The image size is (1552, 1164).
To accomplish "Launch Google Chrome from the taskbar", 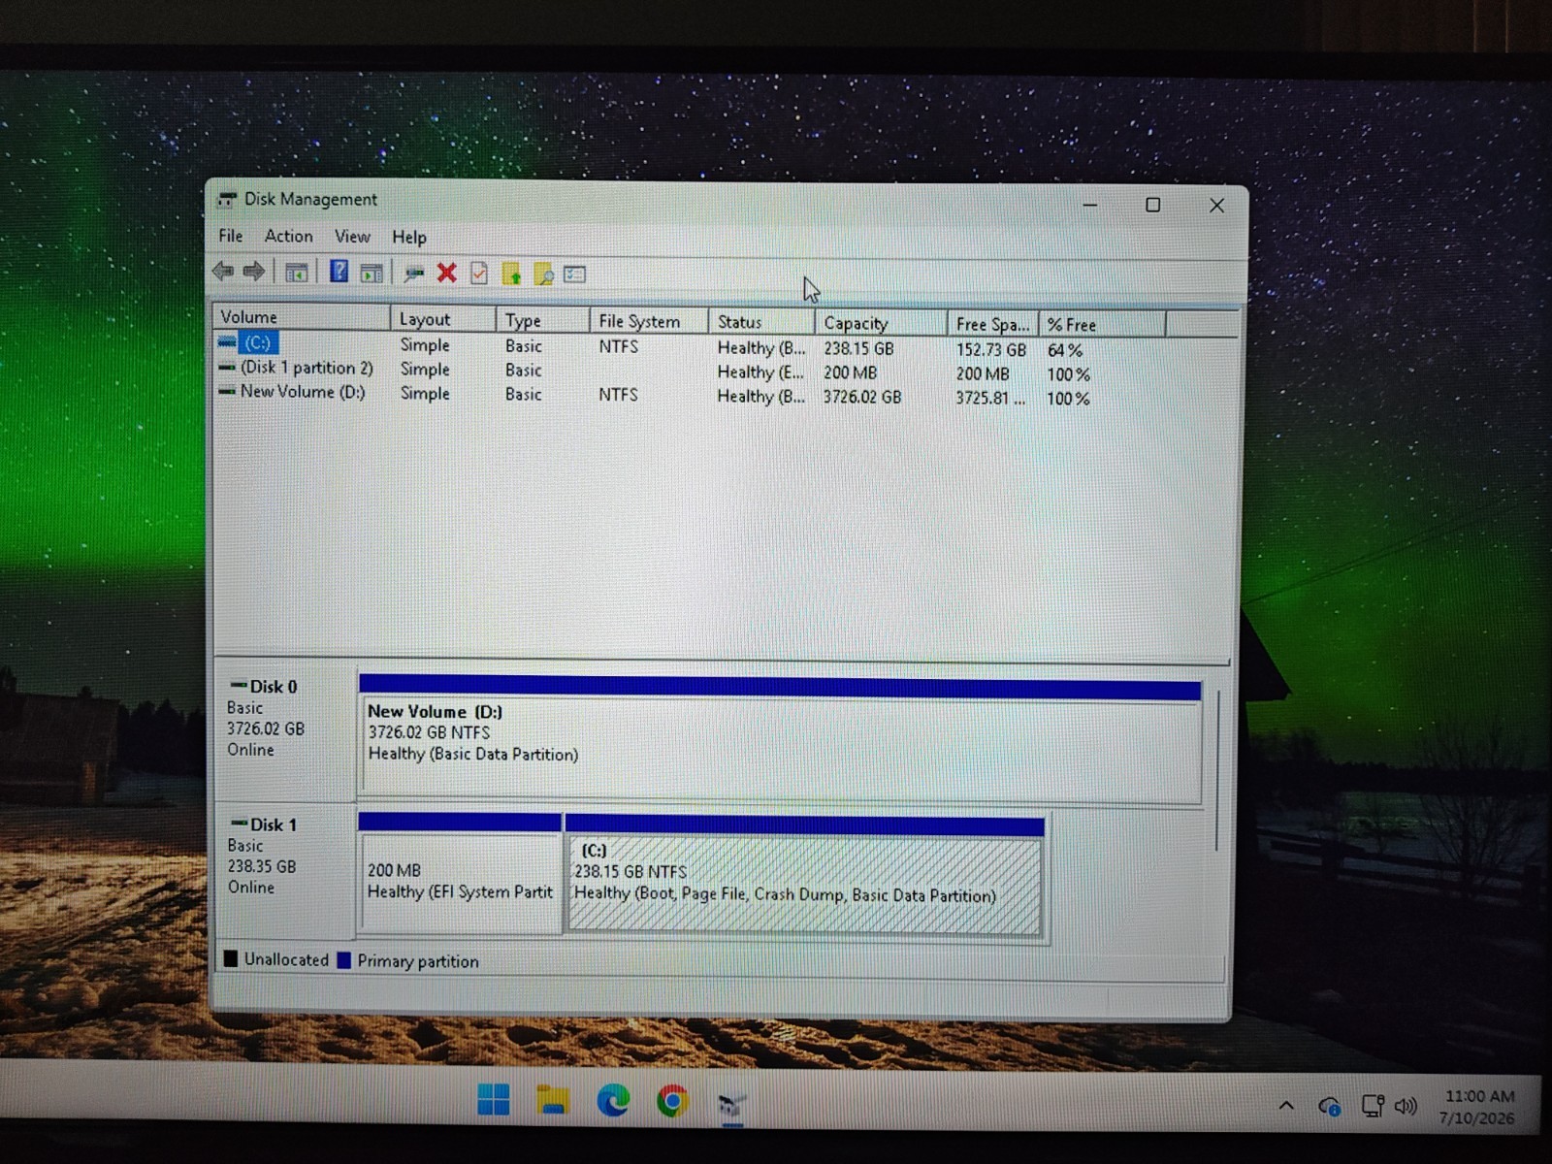I will tap(672, 1101).
